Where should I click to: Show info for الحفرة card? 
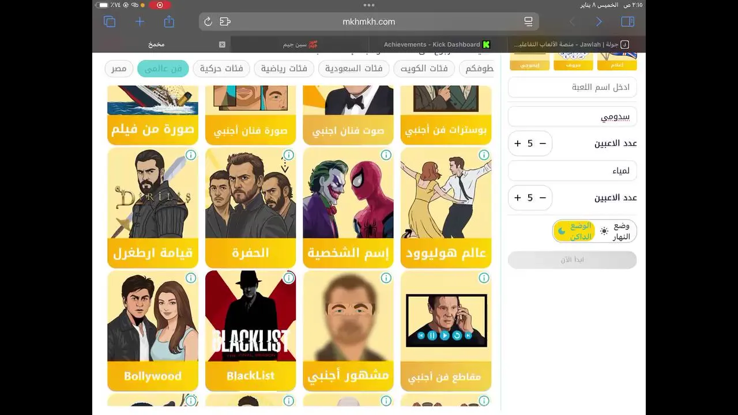pos(289,155)
